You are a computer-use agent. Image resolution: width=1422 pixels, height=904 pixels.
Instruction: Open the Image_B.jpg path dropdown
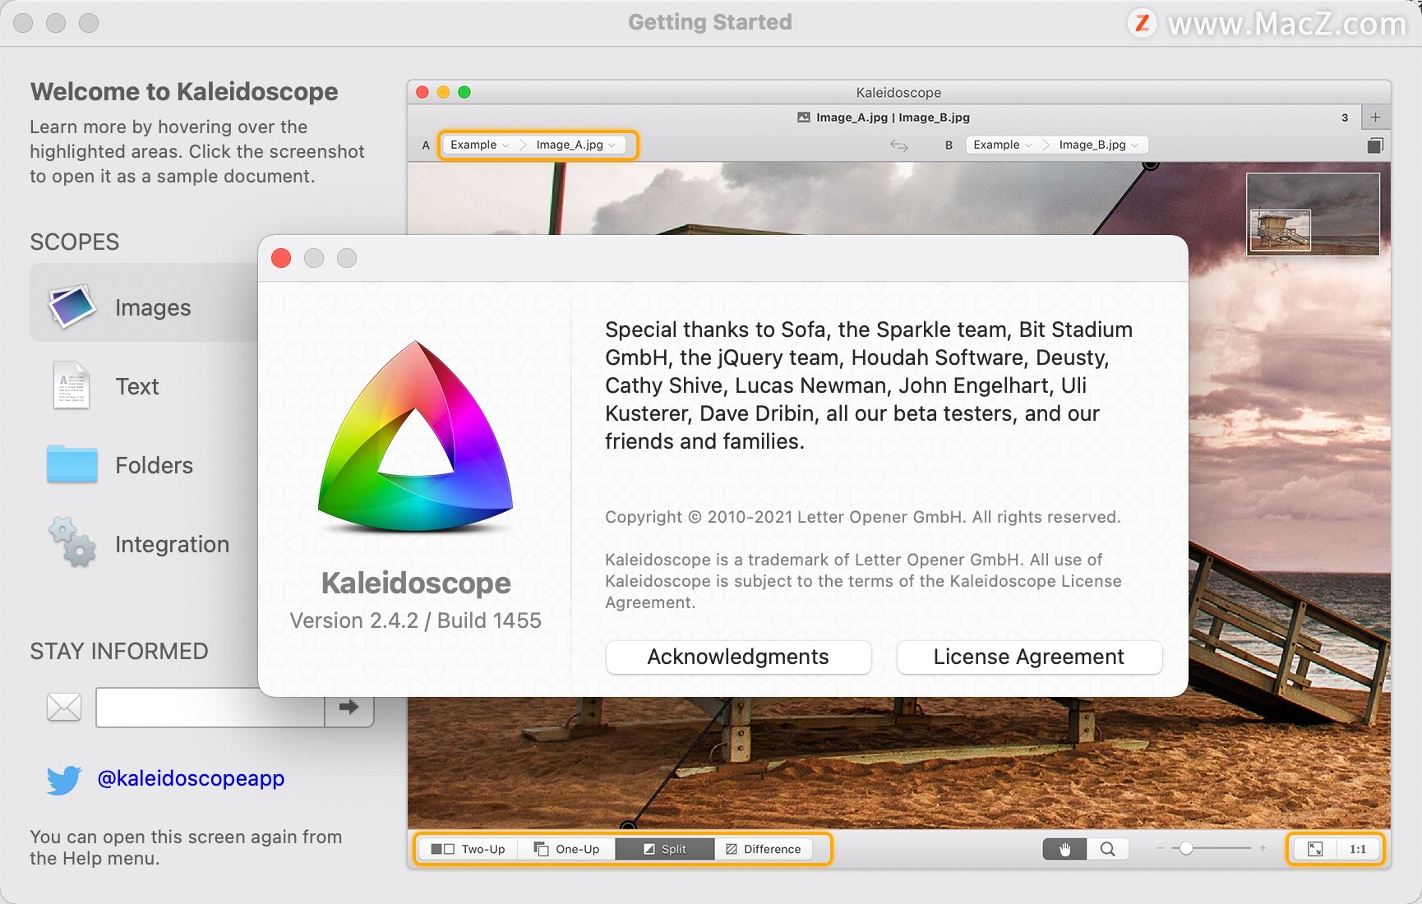point(1099,145)
